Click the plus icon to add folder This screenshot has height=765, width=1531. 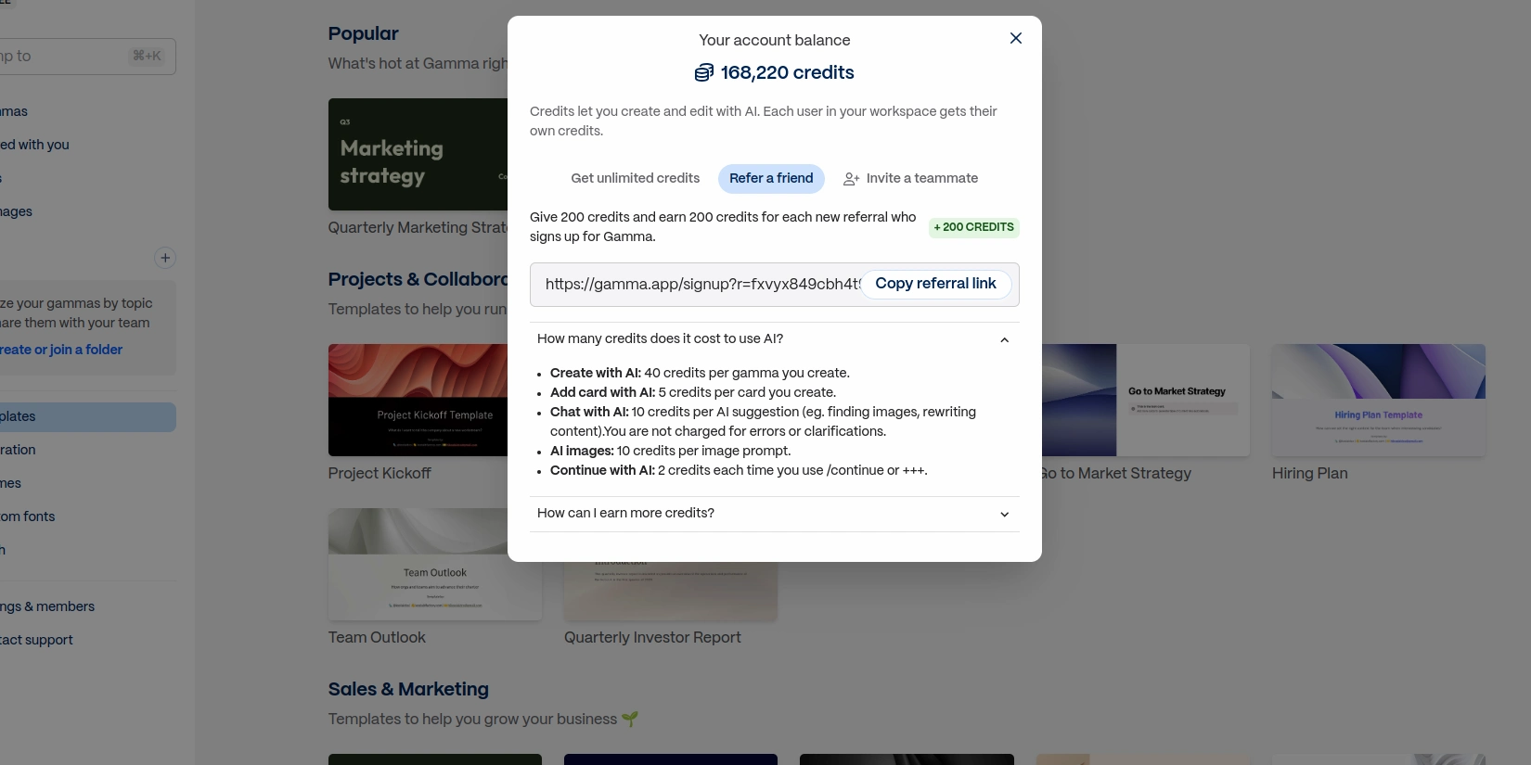pyautogui.click(x=165, y=258)
